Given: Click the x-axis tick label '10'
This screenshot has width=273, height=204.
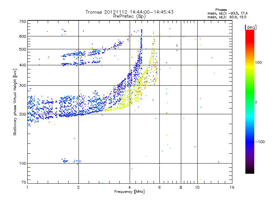Looking at the screenshot, I should [197, 187].
